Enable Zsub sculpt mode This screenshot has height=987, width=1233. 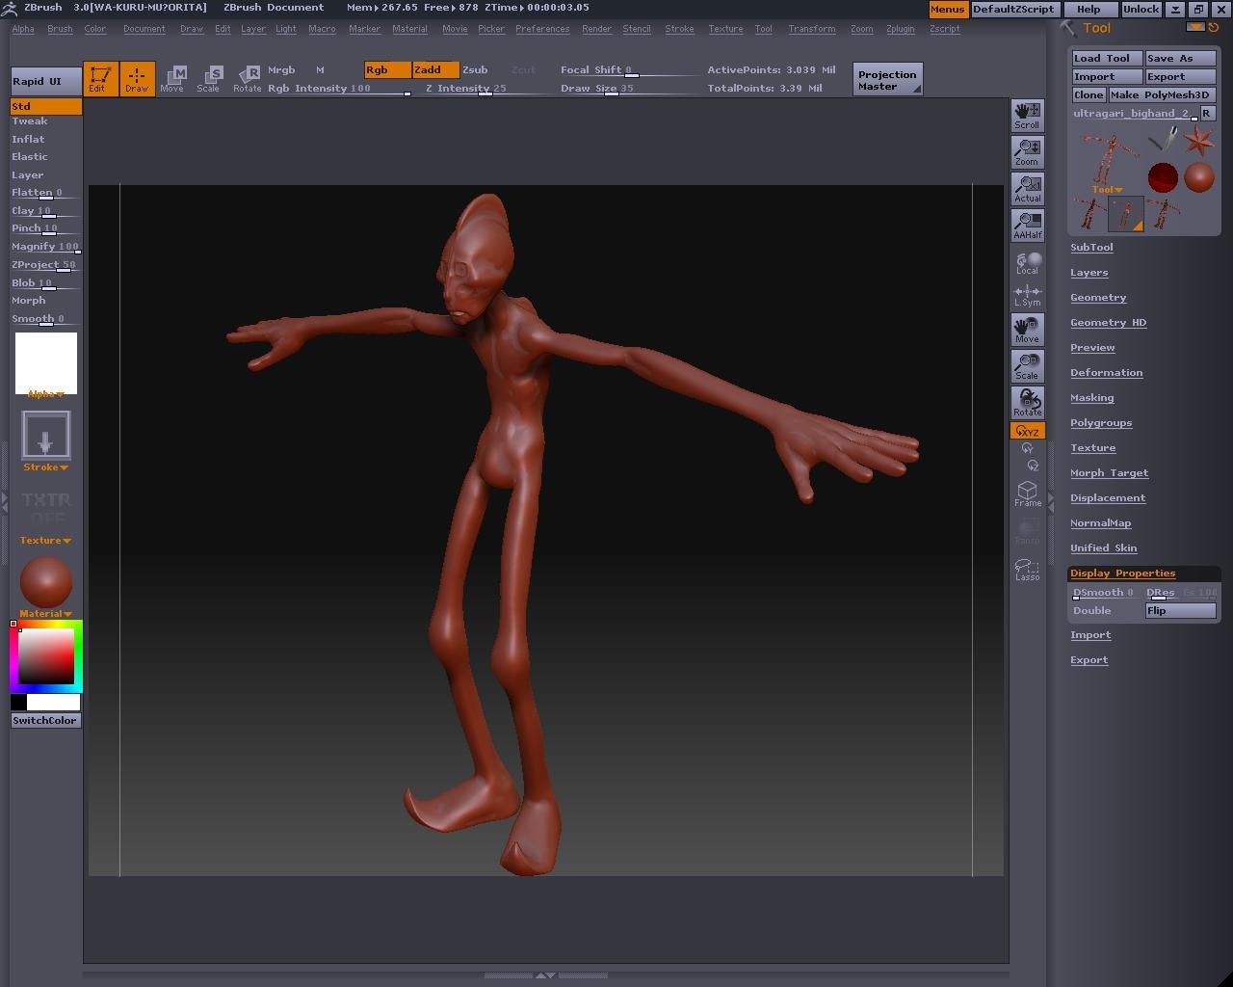pyautogui.click(x=476, y=69)
